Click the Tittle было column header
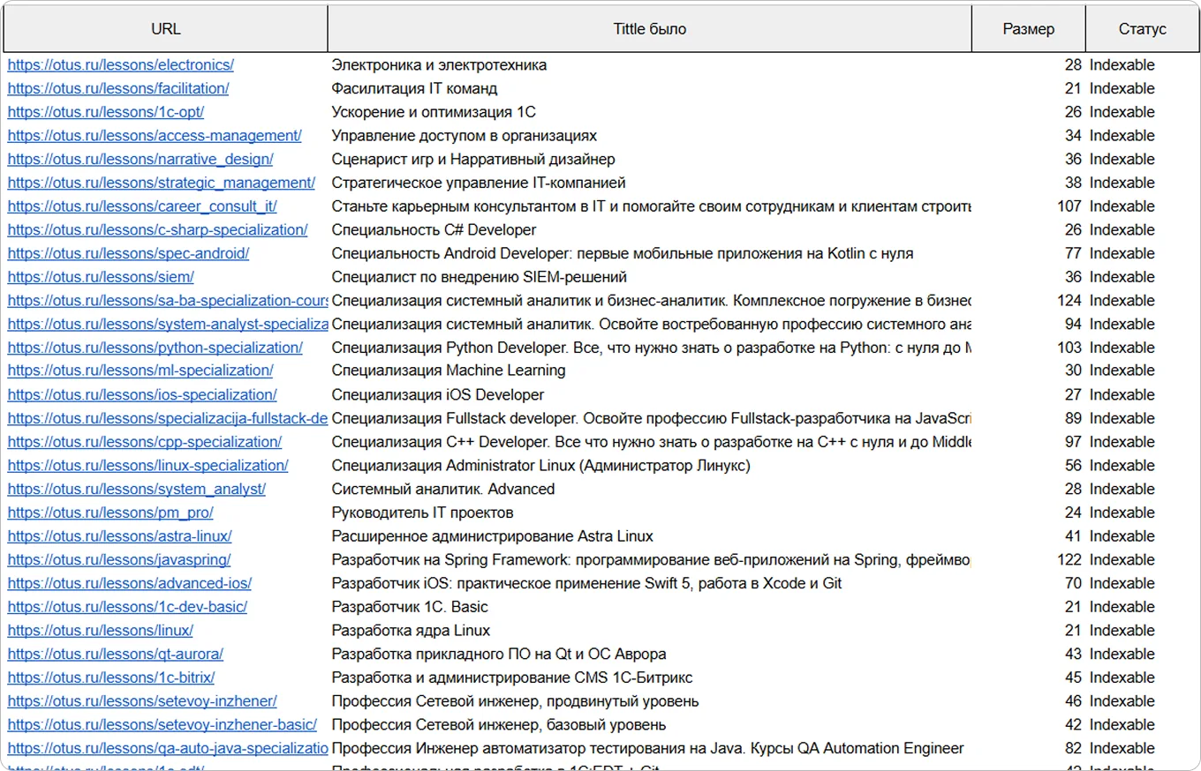This screenshot has width=1201, height=771. click(x=650, y=29)
